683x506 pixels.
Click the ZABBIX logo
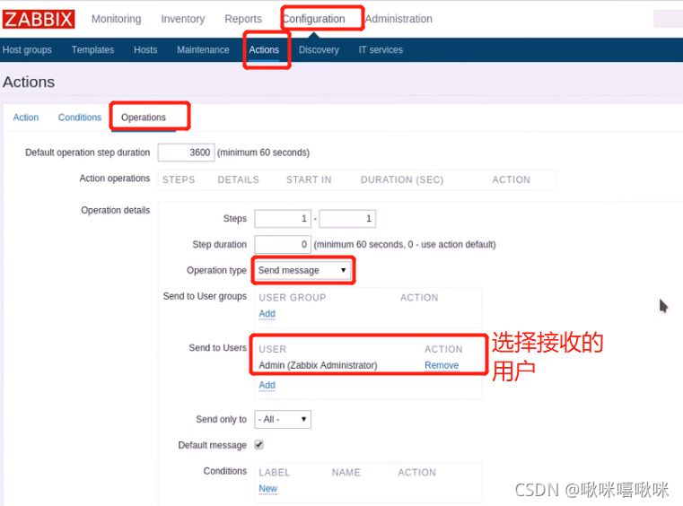[39, 19]
